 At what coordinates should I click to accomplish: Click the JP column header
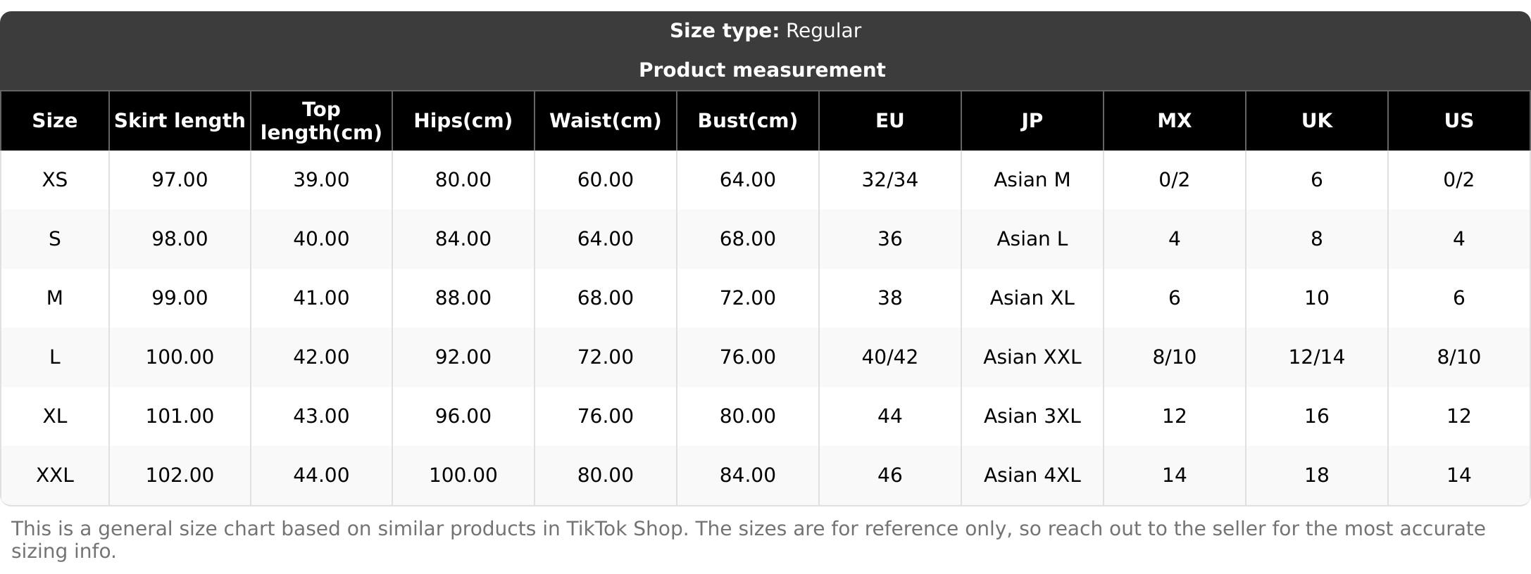point(1032,121)
